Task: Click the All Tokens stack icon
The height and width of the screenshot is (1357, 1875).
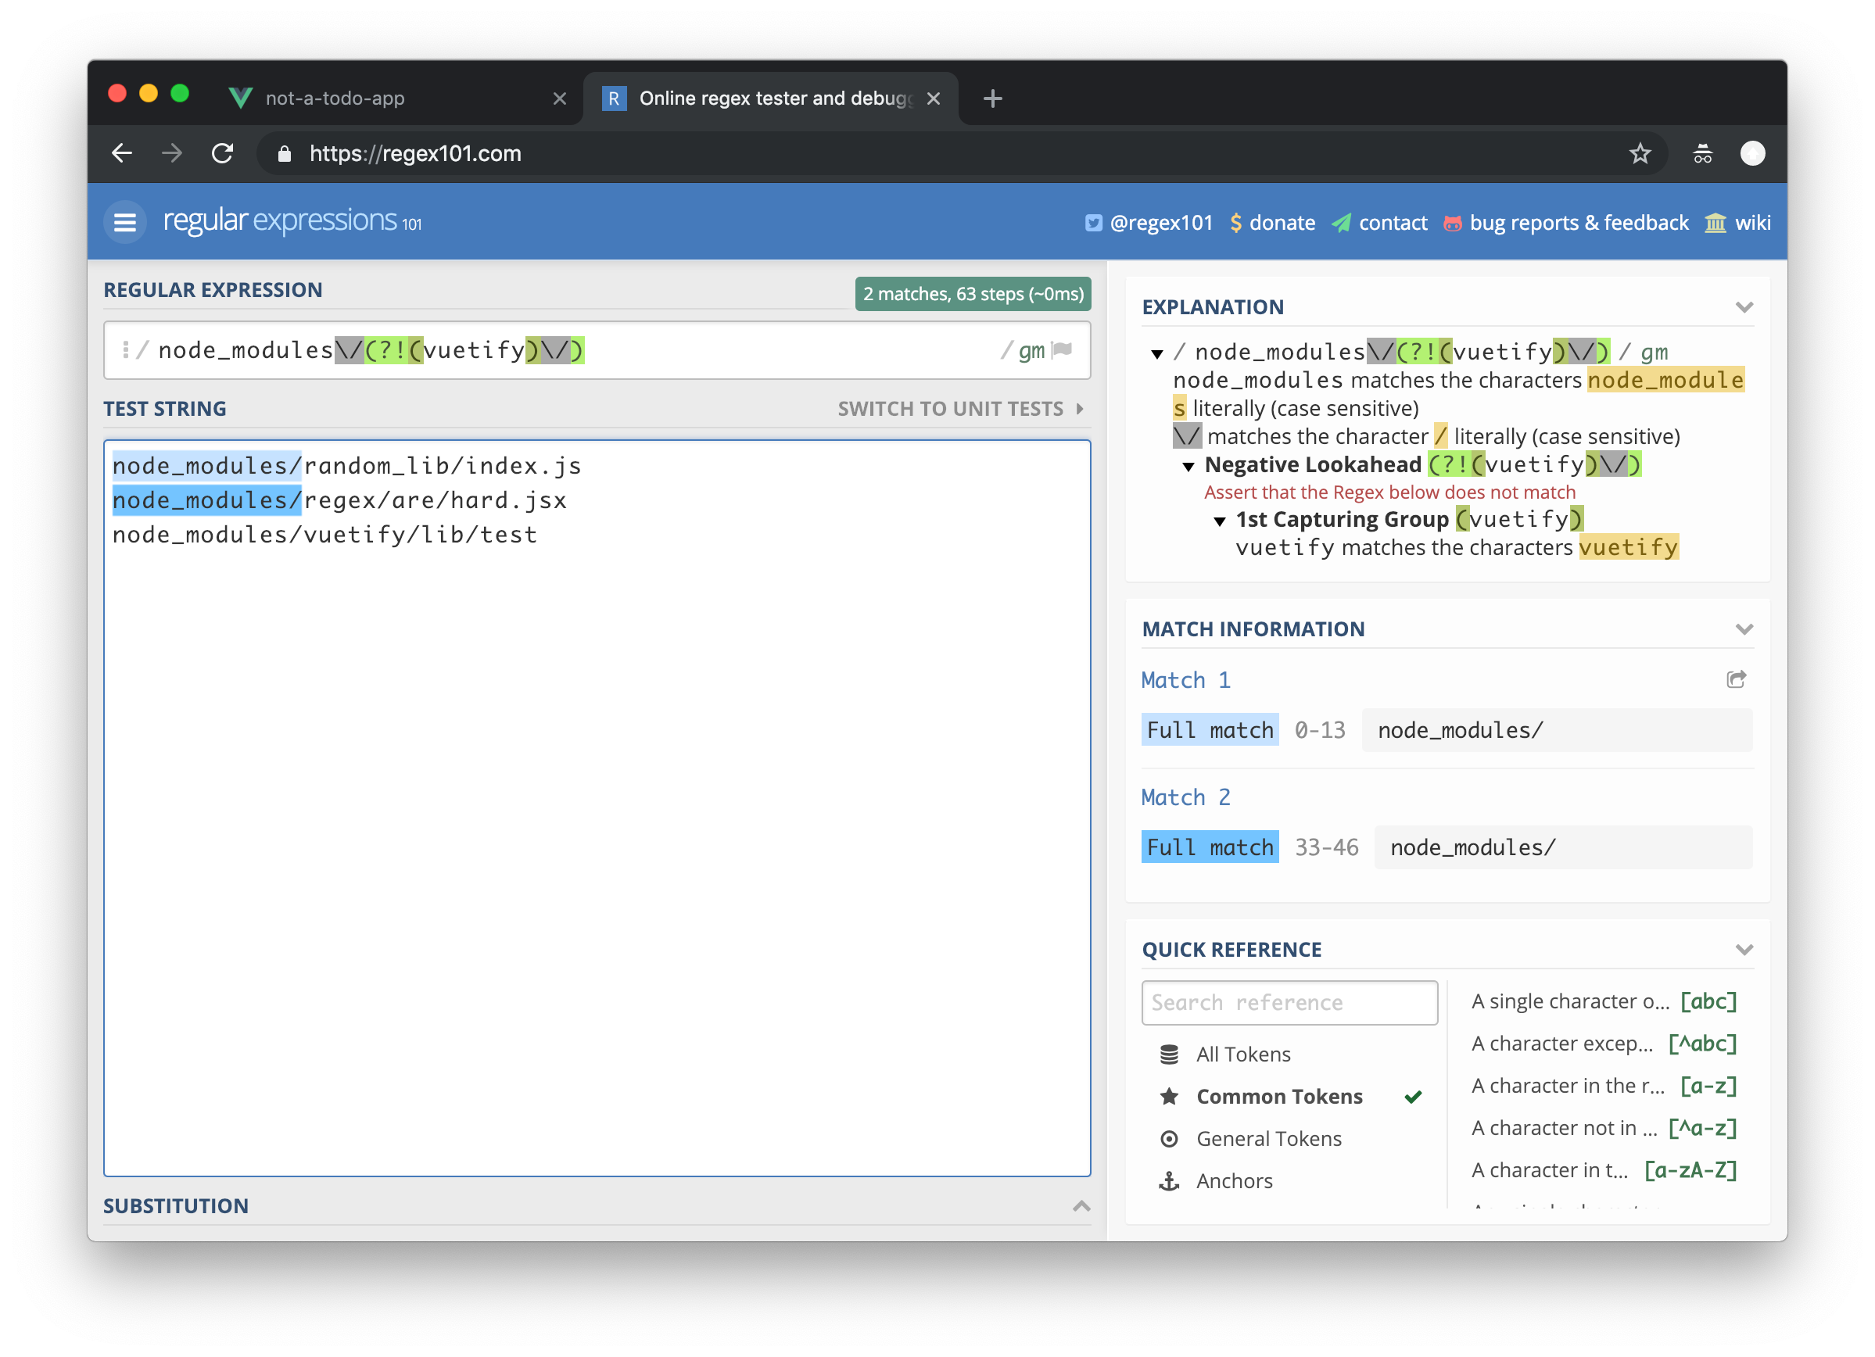Action: [1168, 1054]
